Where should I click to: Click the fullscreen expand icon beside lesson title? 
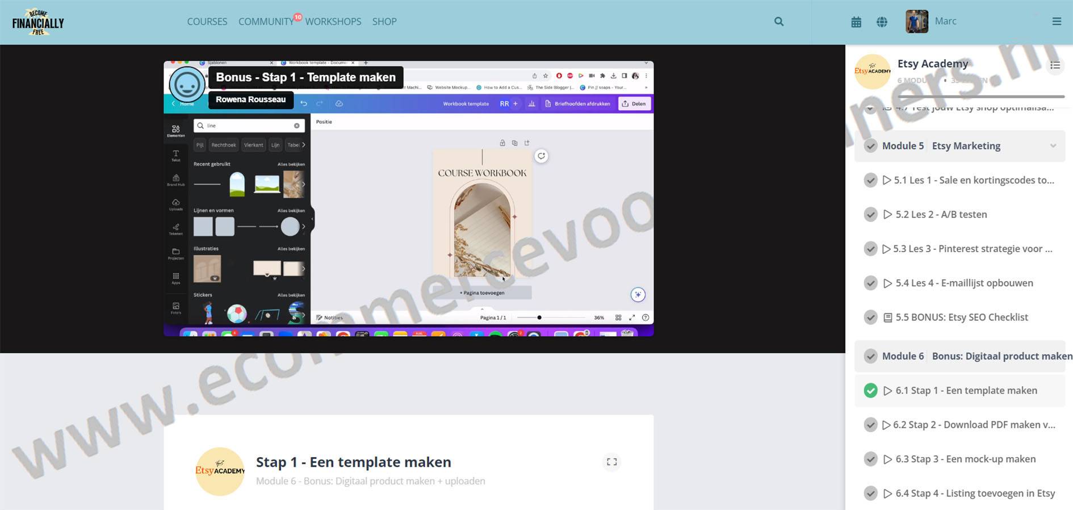(x=611, y=462)
